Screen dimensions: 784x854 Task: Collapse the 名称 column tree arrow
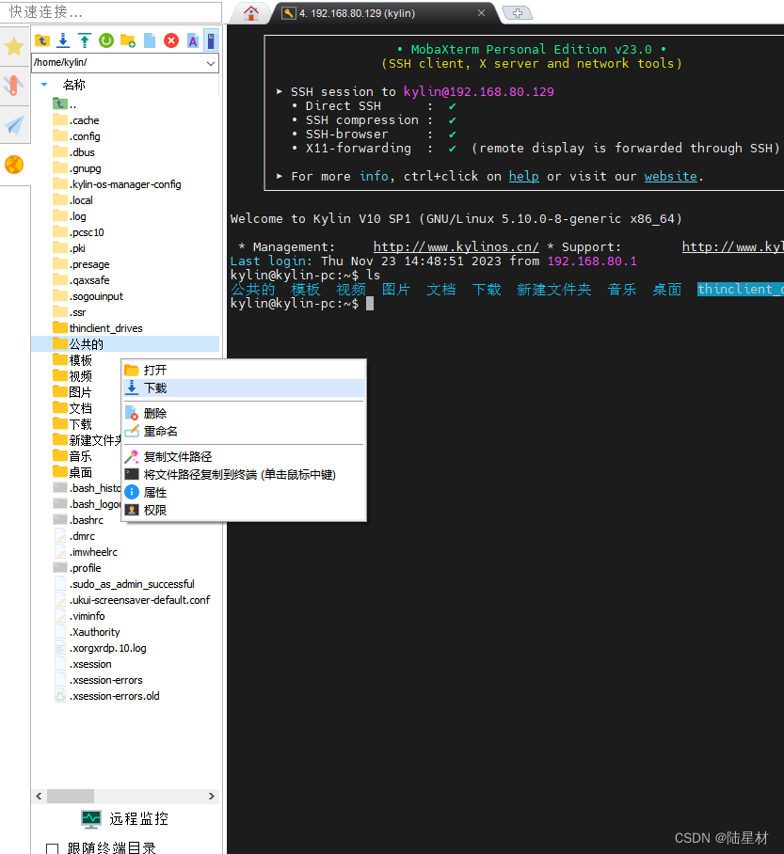pyautogui.click(x=45, y=85)
